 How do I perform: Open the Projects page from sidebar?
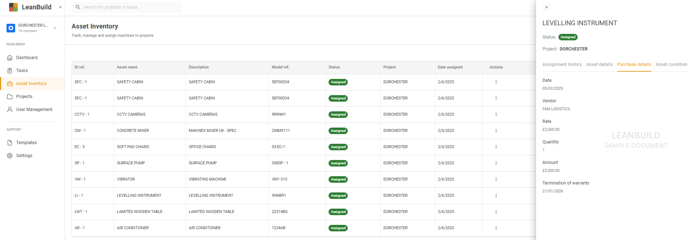tap(24, 97)
